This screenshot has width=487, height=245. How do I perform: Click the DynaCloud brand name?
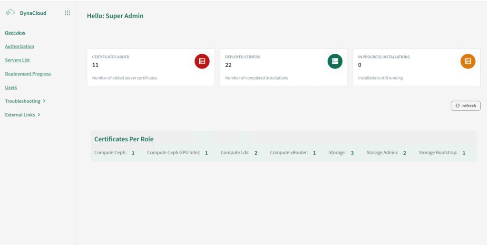[33, 13]
